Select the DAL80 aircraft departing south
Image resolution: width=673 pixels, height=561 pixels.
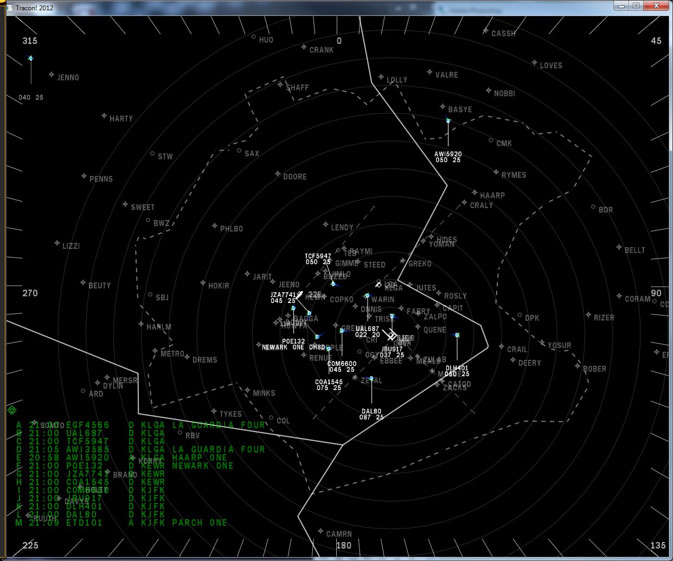point(371,378)
